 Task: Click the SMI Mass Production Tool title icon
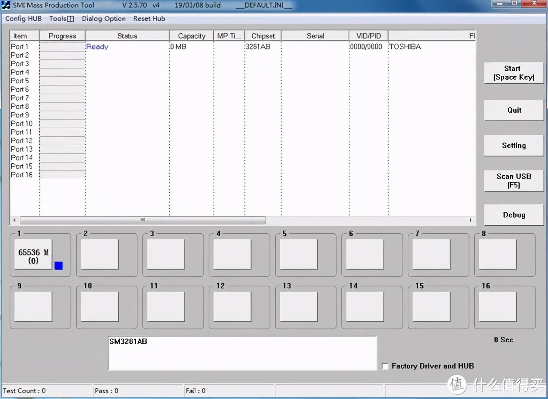tap(6, 5)
